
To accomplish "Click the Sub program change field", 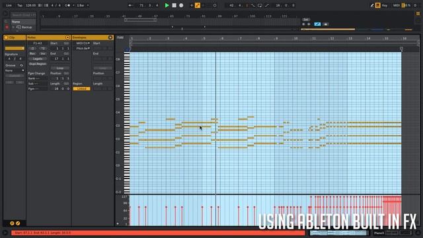I will point(38,84).
